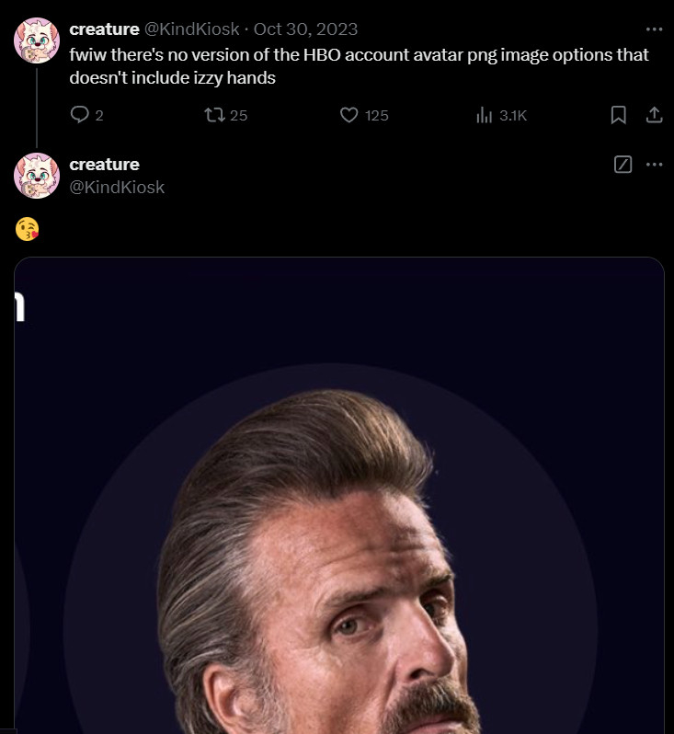Open more options menu on second tweet

tap(654, 165)
